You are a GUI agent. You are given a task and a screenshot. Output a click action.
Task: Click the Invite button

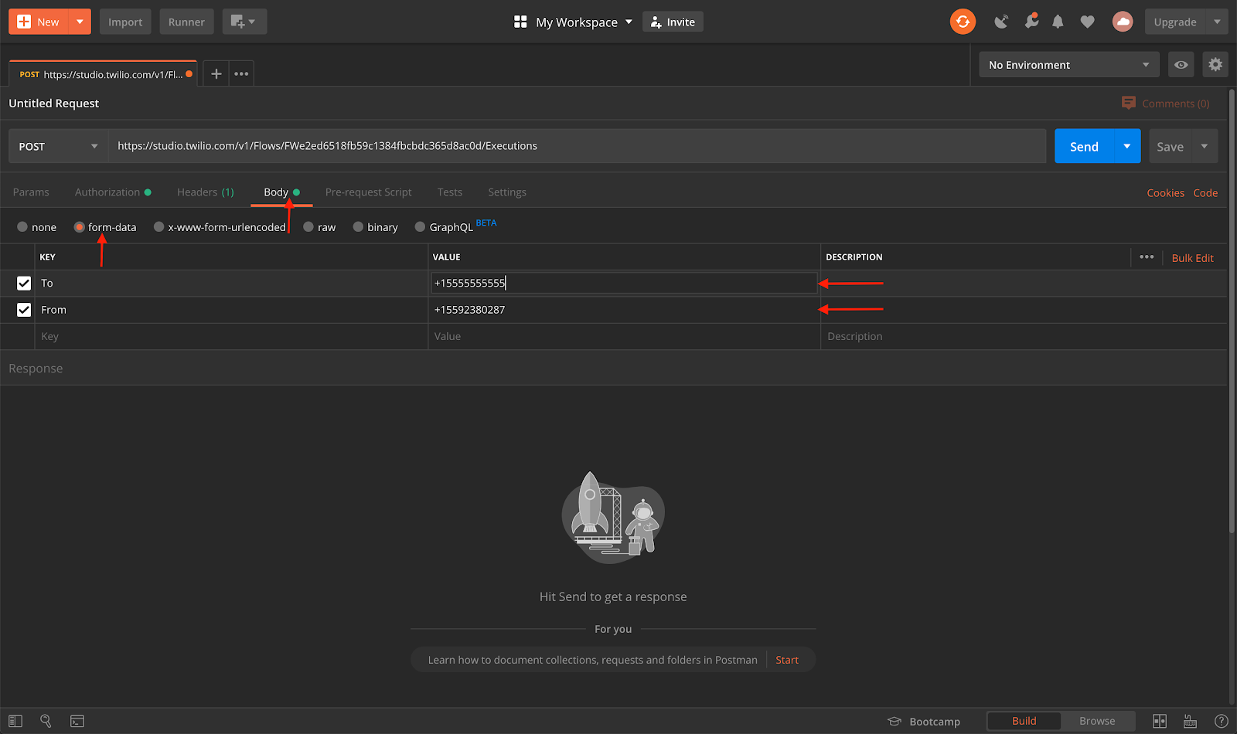tap(673, 22)
